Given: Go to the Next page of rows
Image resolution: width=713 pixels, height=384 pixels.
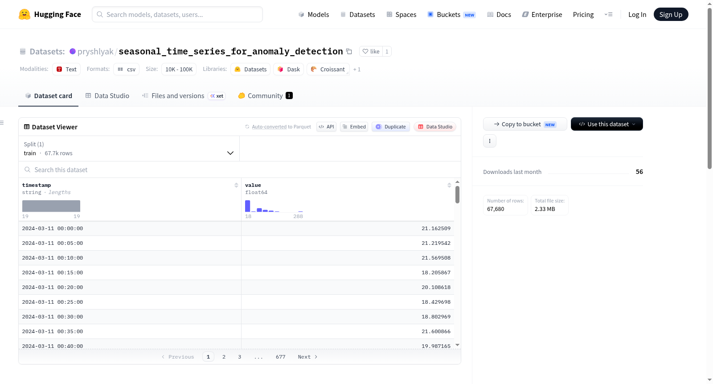Looking at the screenshot, I should pos(307,357).
